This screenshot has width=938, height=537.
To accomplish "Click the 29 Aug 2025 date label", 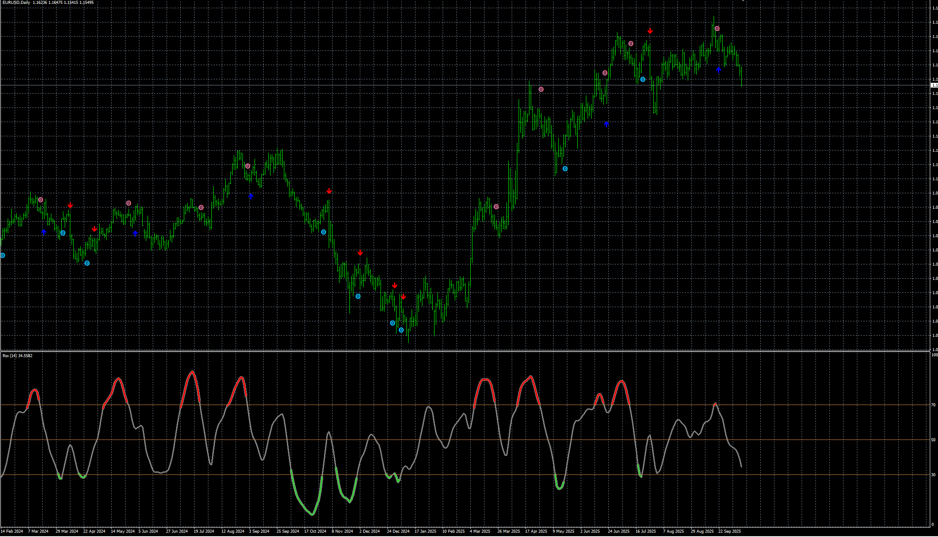I will click(702, 531).
